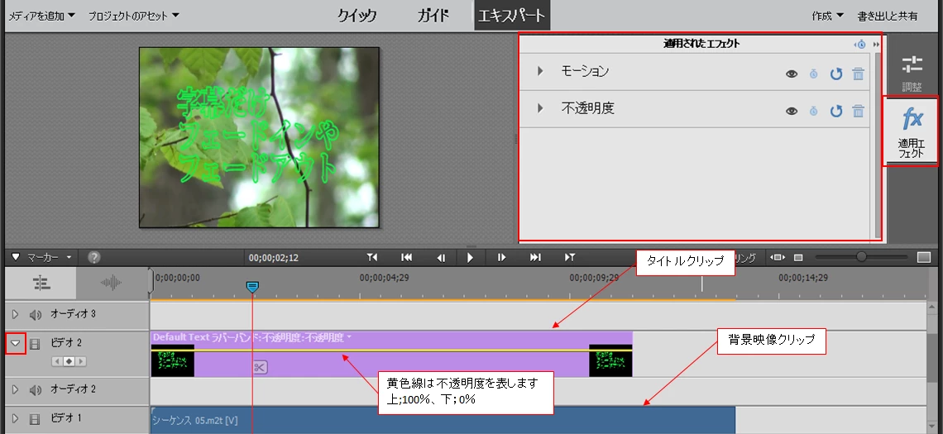Delete the モーション effect trash icon
The height and width of the screenshot is (434, 943).
coord(858,74)
